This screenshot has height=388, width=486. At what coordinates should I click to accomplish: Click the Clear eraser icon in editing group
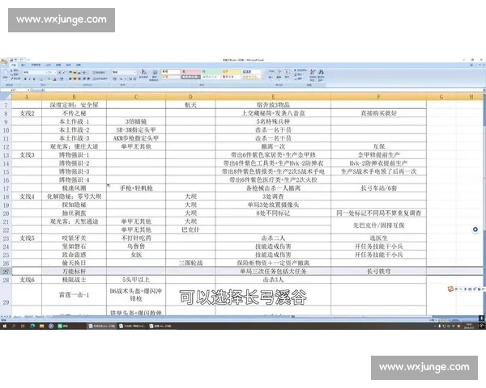coord(296,79)
